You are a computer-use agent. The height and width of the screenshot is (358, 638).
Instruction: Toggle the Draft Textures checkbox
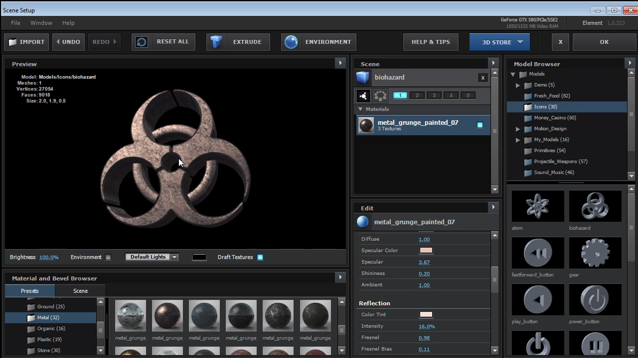(x=260, y=257)
